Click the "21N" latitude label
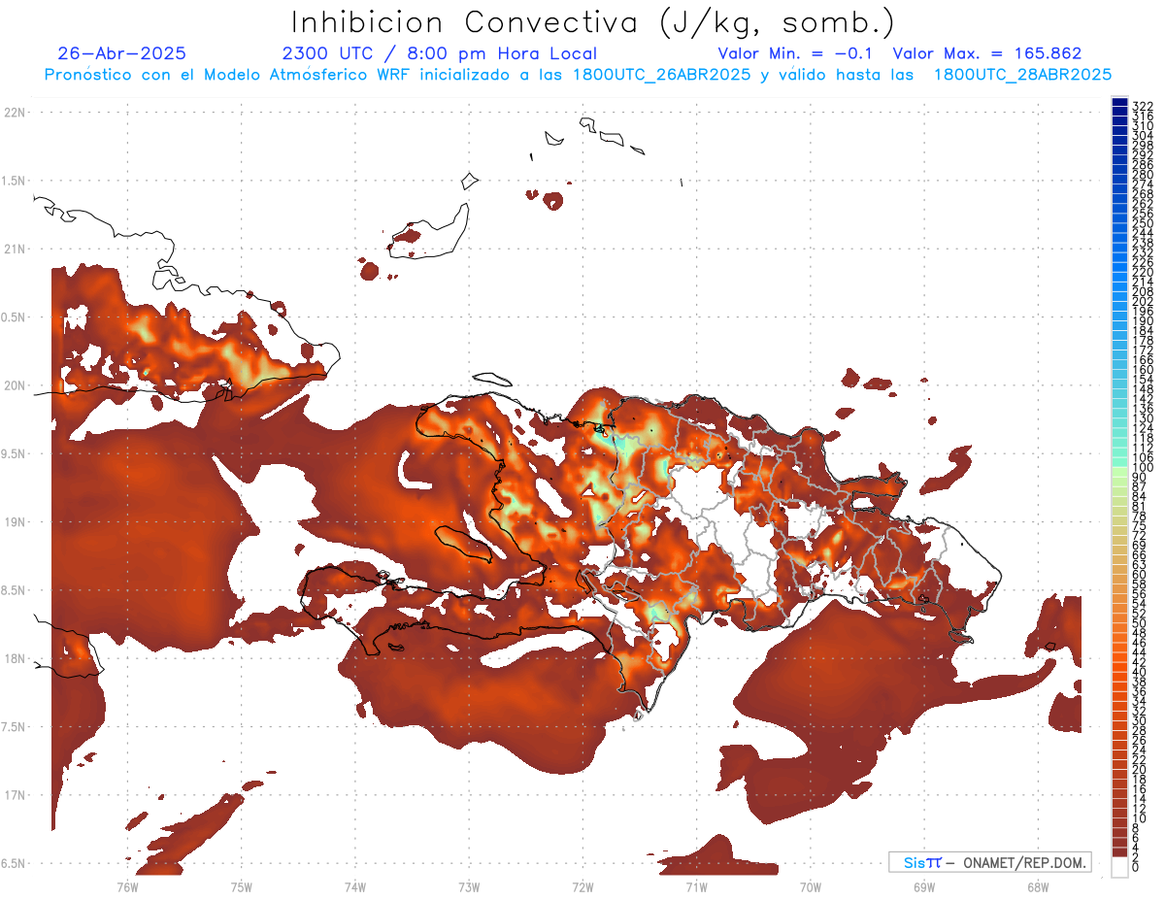Image resolution: width=1165 pixels, height=900 pixels. [15, 249]
